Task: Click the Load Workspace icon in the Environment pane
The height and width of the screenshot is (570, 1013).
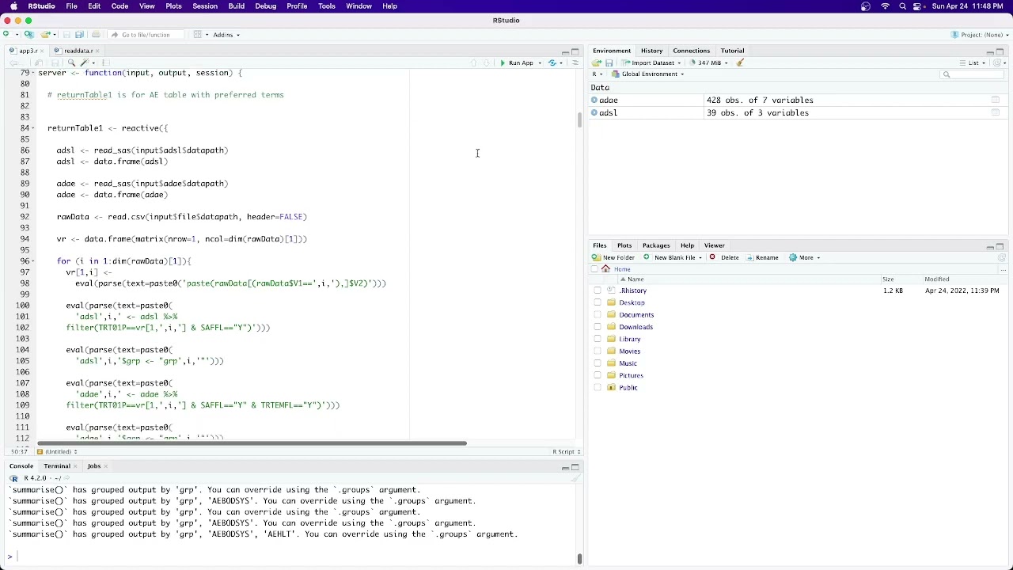Action: pyautogui.click(x=596, y=63)
